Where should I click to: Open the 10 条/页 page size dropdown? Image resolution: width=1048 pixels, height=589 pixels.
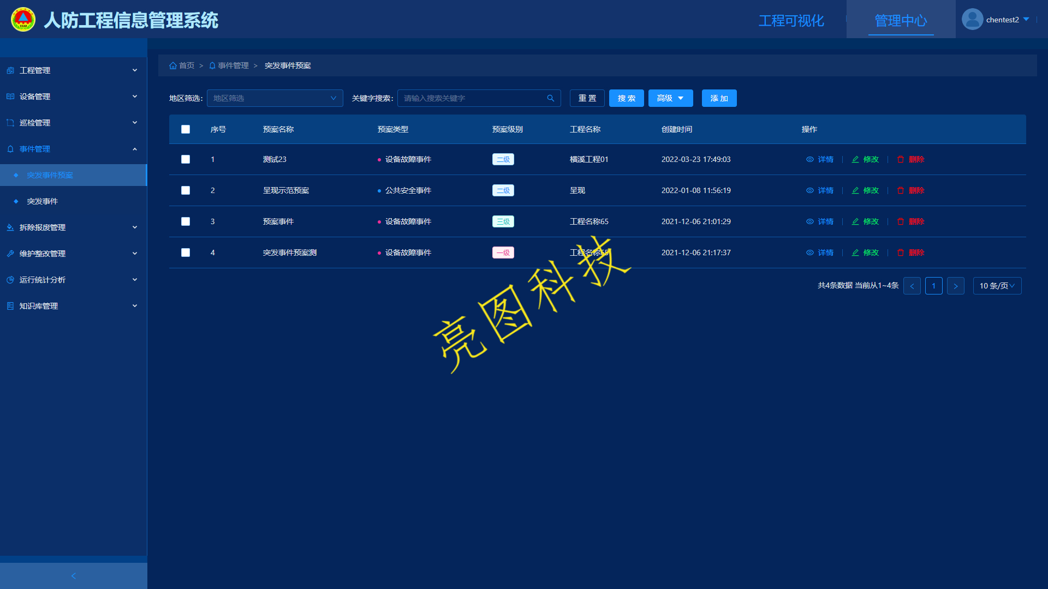click(x=997, y=286)
